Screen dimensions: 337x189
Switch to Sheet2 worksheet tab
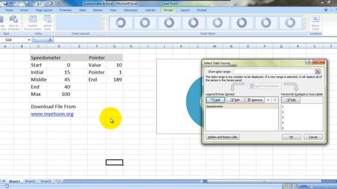pyautogui.click(x=30, y=181)
